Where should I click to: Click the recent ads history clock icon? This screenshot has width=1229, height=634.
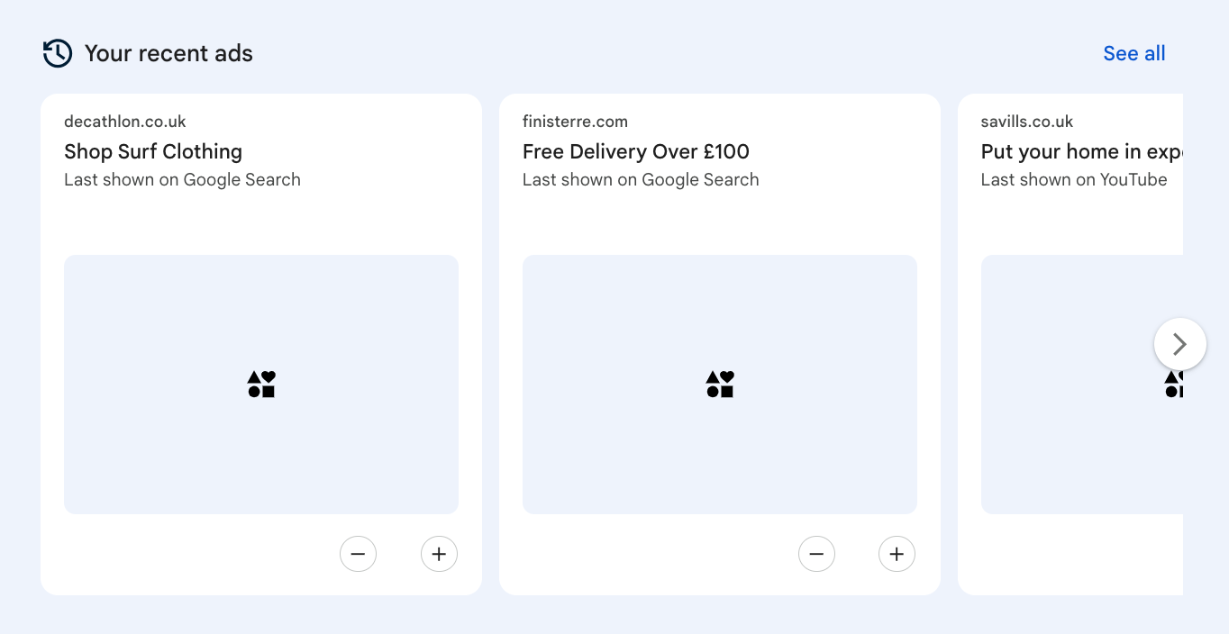pyautogui.click(x=57, y=53)
